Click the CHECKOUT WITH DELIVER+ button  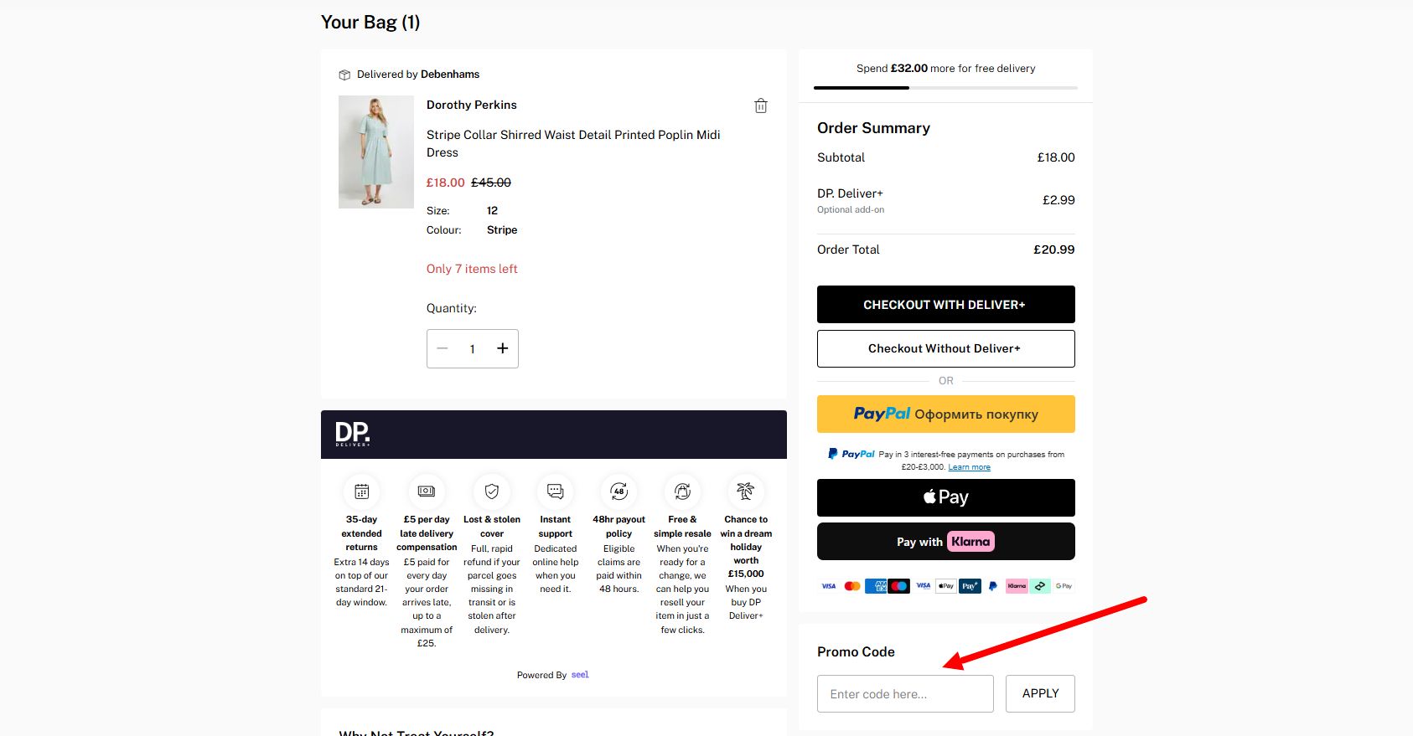945,305
